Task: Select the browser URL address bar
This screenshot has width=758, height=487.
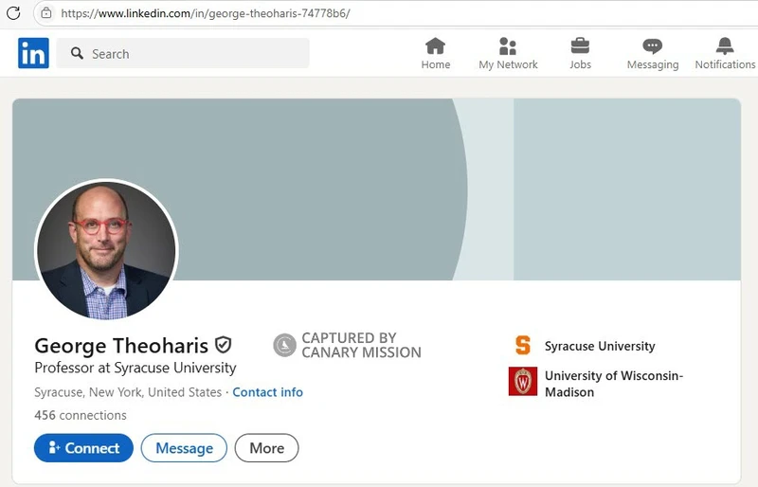Action: coord(379,13)
